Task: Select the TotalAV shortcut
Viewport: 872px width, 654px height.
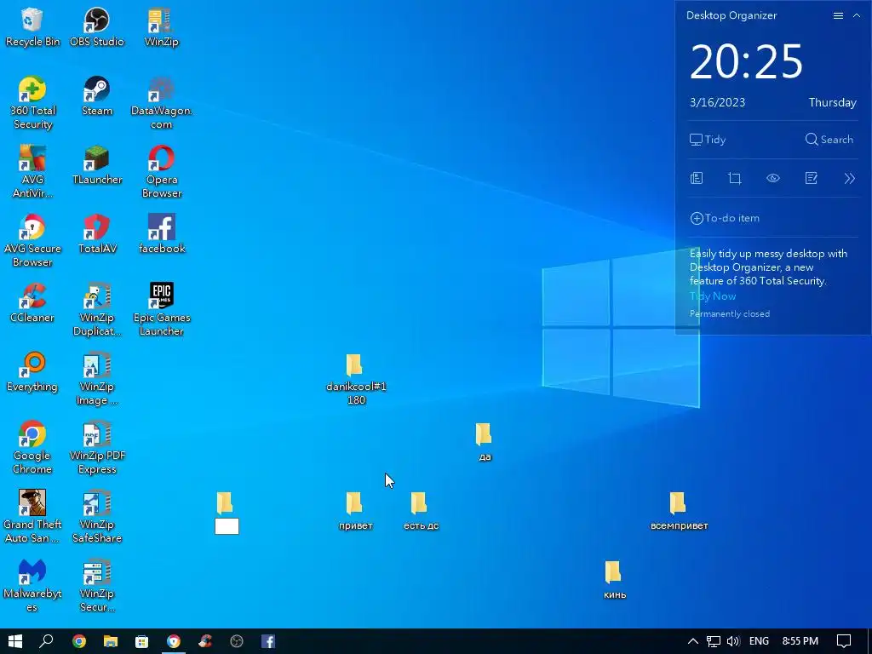Action: pyautogui.click(x=97, y=234)
